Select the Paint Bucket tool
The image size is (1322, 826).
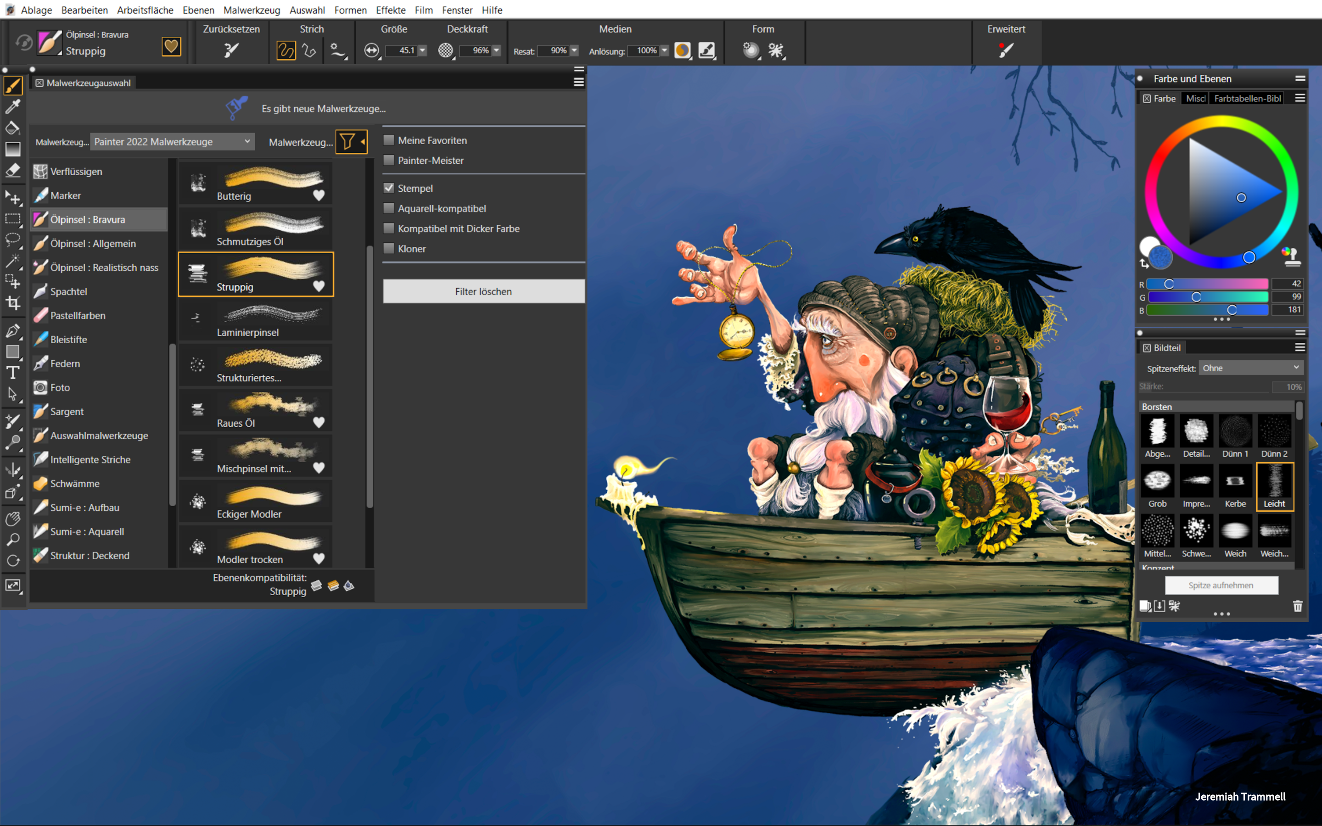(x=13, y=128)
